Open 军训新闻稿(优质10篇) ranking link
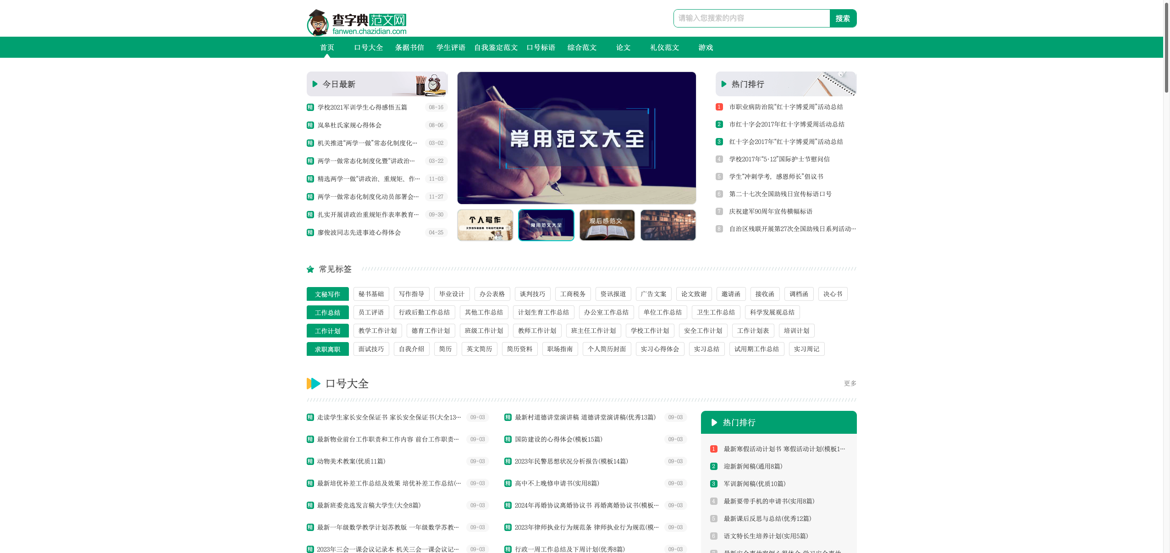The image size is (1170, 553). 755,484
